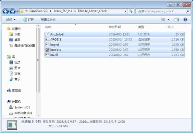
Task: Go forward with the Forward arrow
Action: point(13,11)
